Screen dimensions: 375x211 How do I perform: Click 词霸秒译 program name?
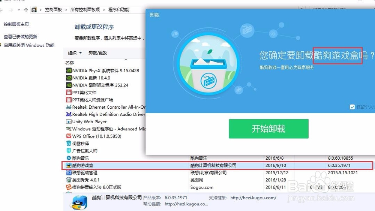81,144
